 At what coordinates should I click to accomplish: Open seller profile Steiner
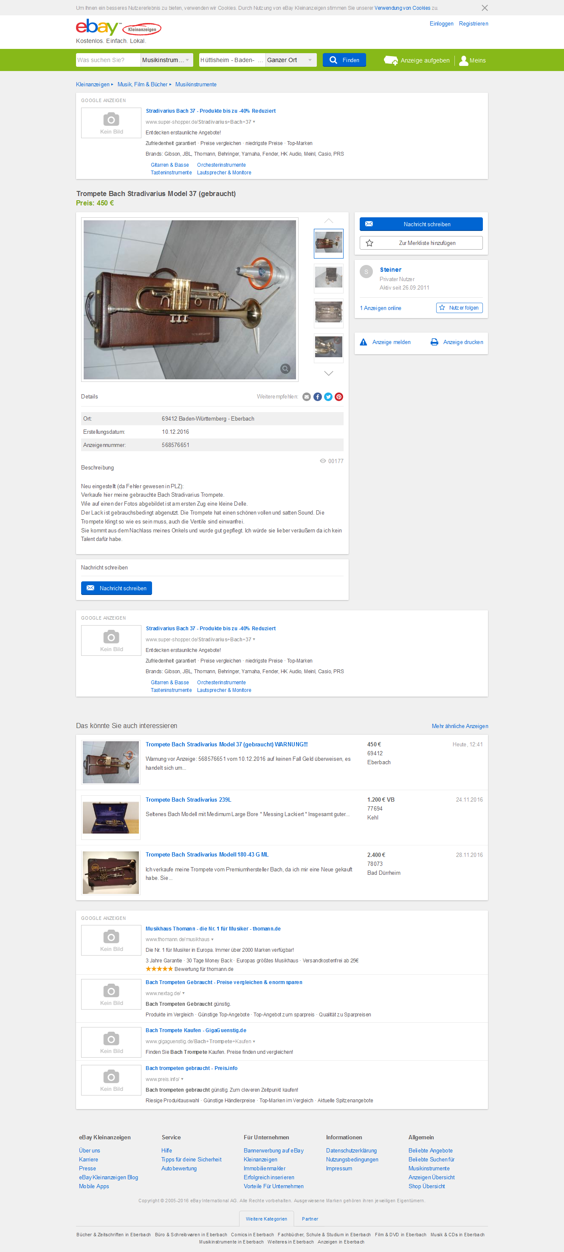click(390, 270)
